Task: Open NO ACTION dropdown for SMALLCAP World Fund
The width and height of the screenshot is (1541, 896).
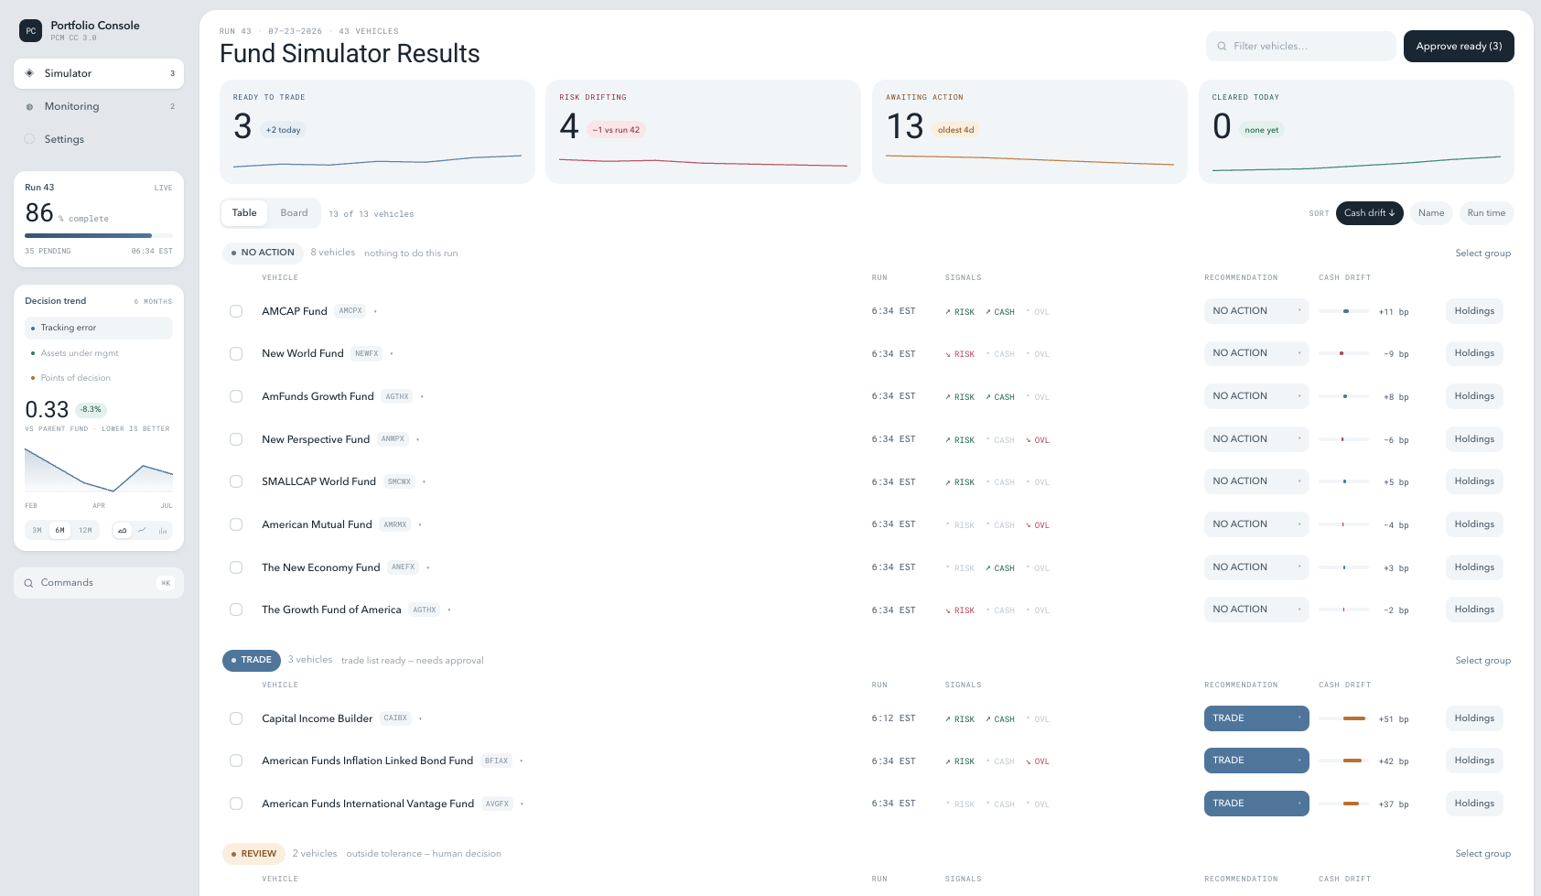Action: (x=1256, y=481)
